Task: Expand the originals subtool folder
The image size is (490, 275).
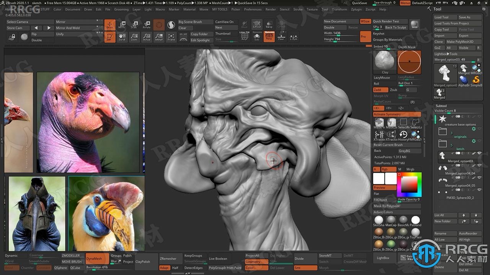Action: (x=443, y=131)
